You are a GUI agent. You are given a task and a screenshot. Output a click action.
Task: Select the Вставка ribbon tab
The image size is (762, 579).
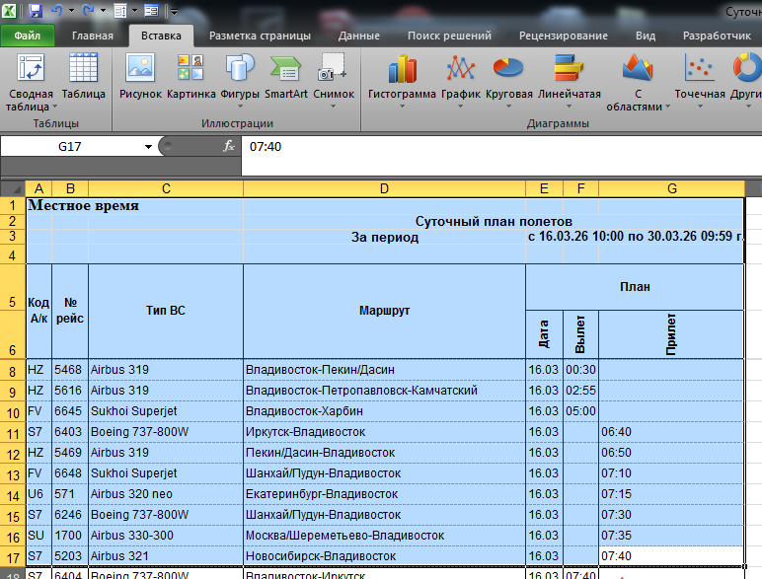[161, 36]
